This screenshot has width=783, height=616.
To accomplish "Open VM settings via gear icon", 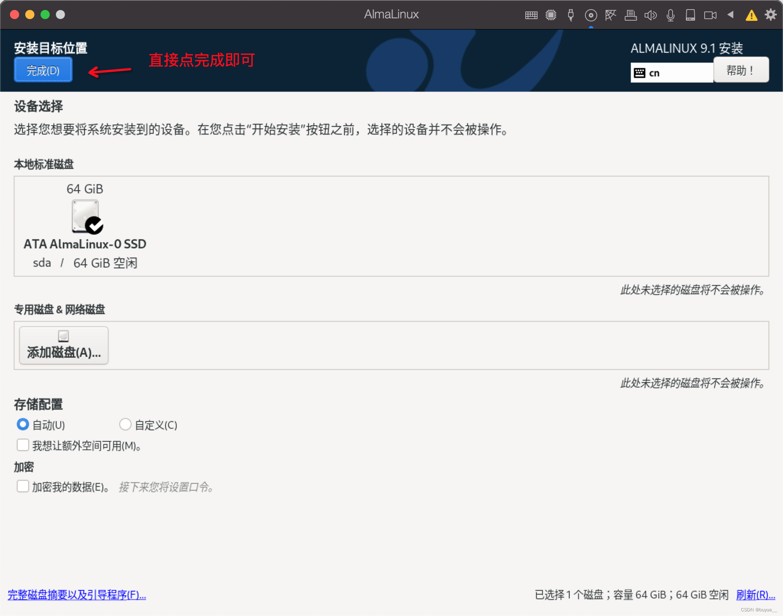I will point(771,15).
